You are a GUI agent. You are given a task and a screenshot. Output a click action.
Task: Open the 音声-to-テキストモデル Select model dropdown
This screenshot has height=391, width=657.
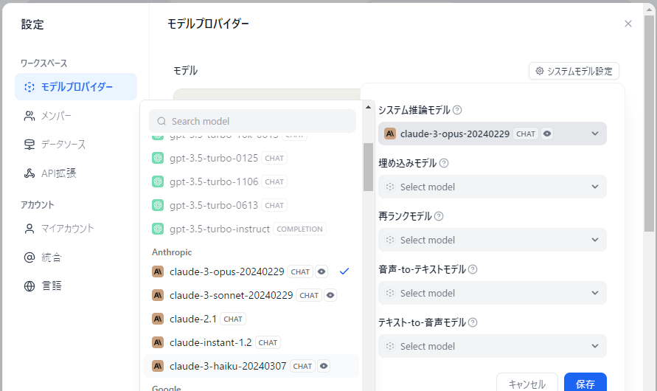click(x=493, y=293)
